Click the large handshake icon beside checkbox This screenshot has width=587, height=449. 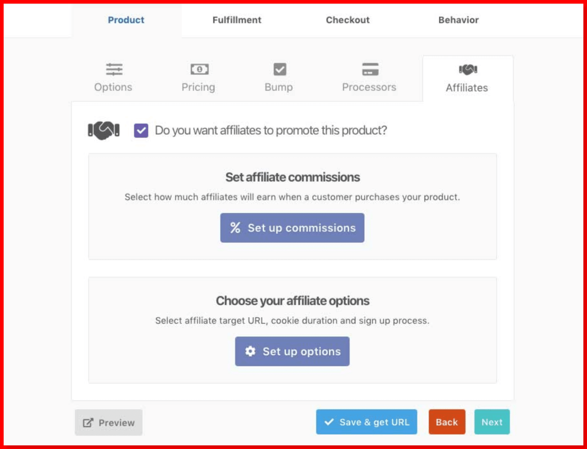click(x=104, y=130)
